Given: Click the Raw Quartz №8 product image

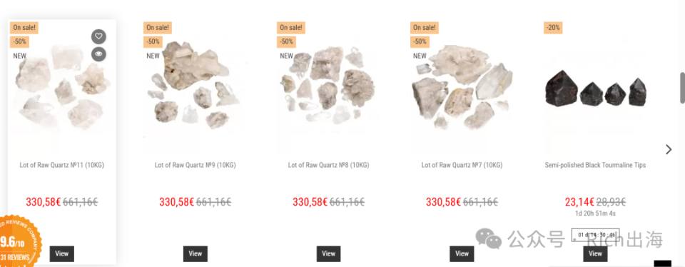Looking at the screenshot, I should 328,85.
